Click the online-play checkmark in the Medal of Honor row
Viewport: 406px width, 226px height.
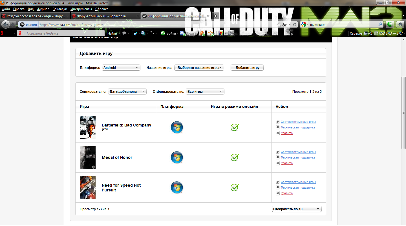tap(235, 157)
